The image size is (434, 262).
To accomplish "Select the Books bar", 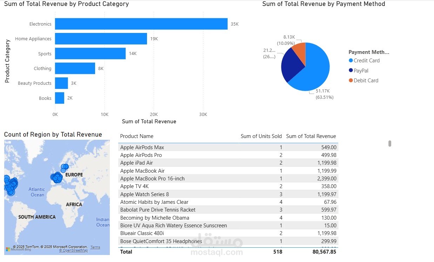I will (60, 98).
